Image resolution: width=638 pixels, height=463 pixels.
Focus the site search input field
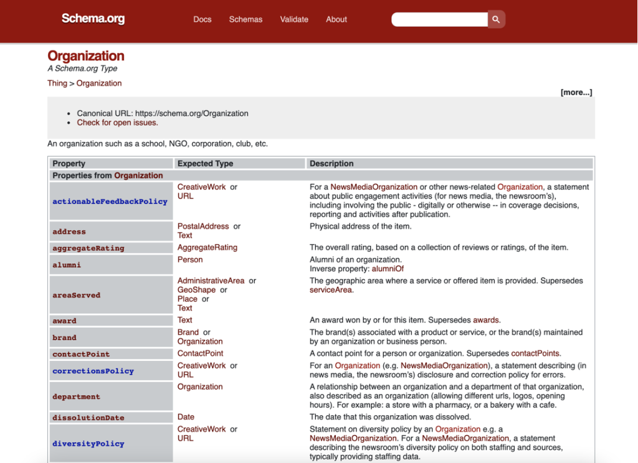click(x=439, y=19)
